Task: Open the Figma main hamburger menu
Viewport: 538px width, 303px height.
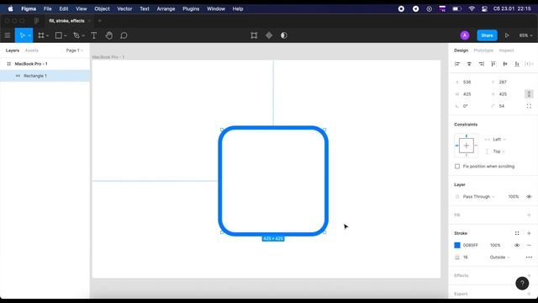Action: (8, 35)
